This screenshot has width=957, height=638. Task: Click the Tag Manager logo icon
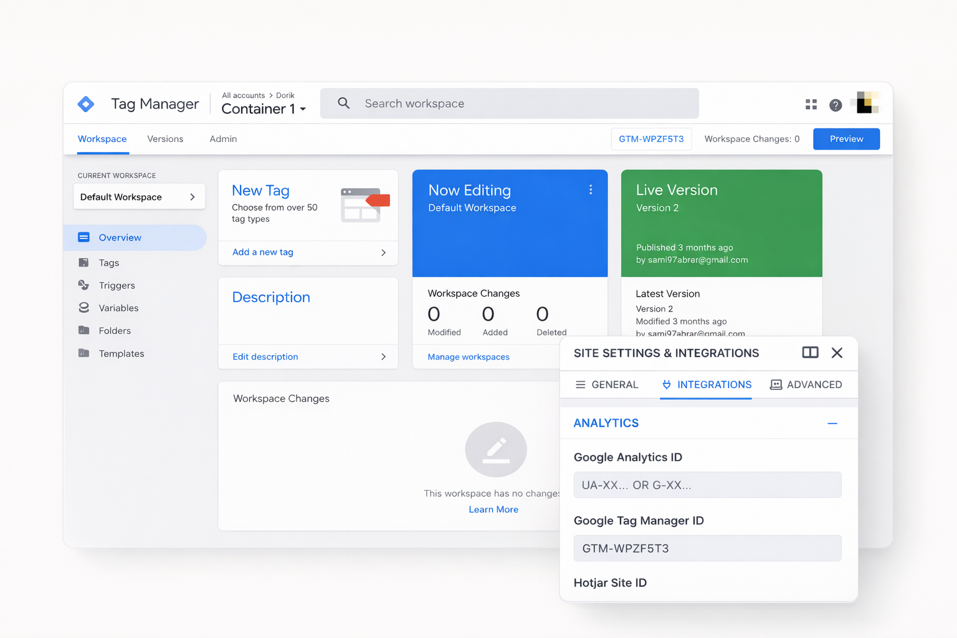coord(86,104)
